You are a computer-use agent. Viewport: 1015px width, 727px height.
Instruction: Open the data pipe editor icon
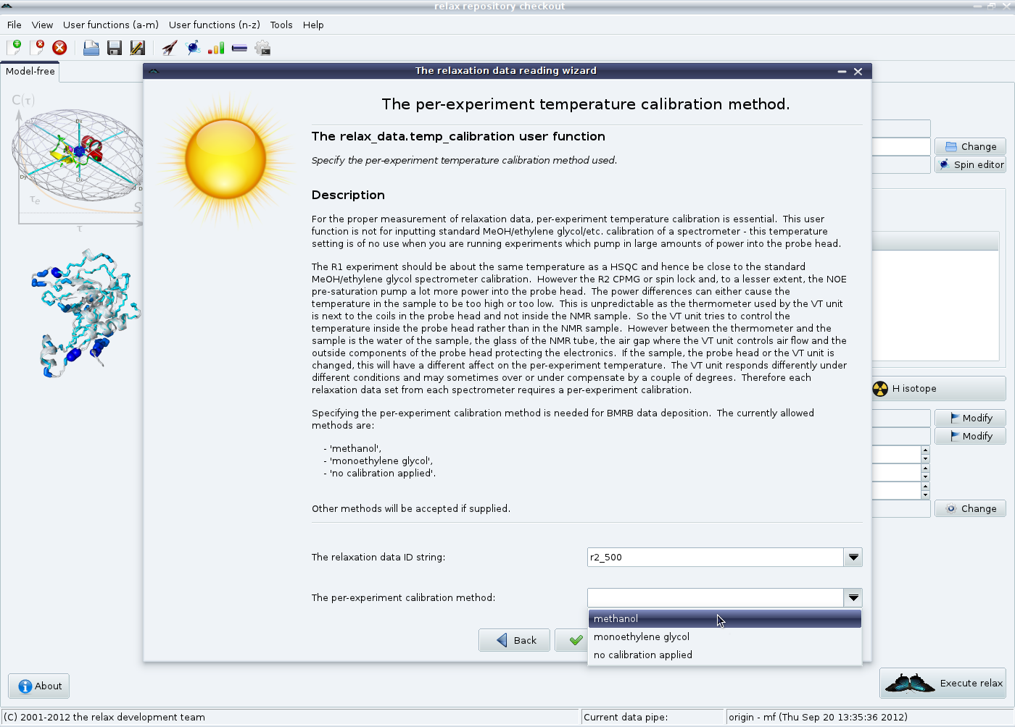[x=239, y=48]
